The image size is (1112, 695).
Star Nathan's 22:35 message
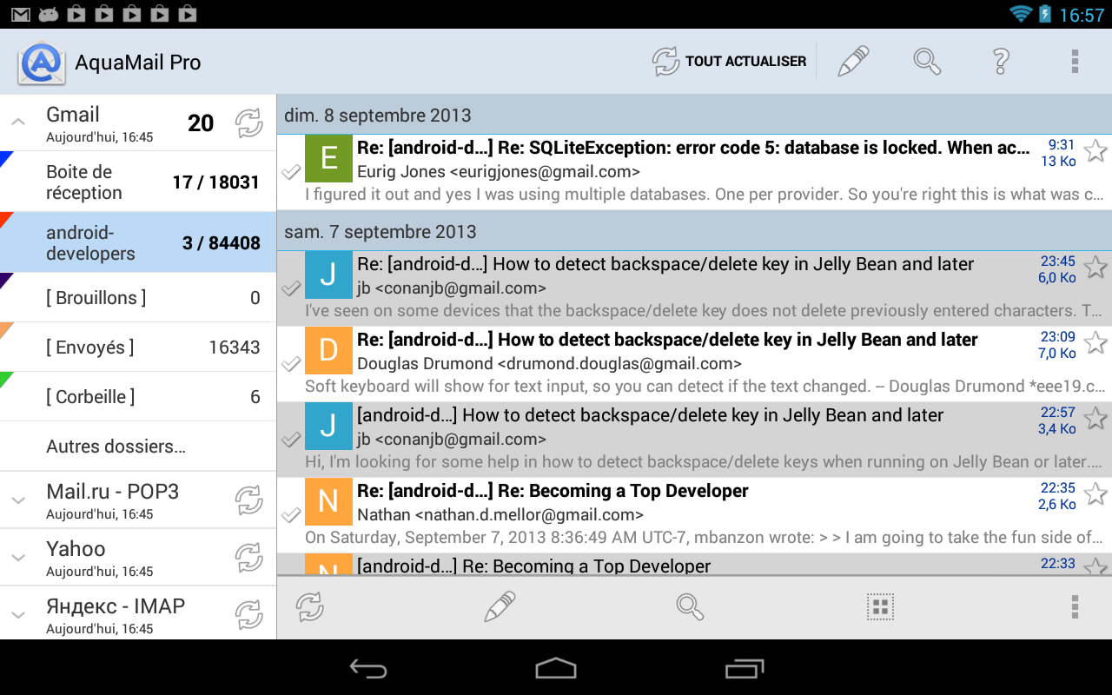click(1095, 494)
